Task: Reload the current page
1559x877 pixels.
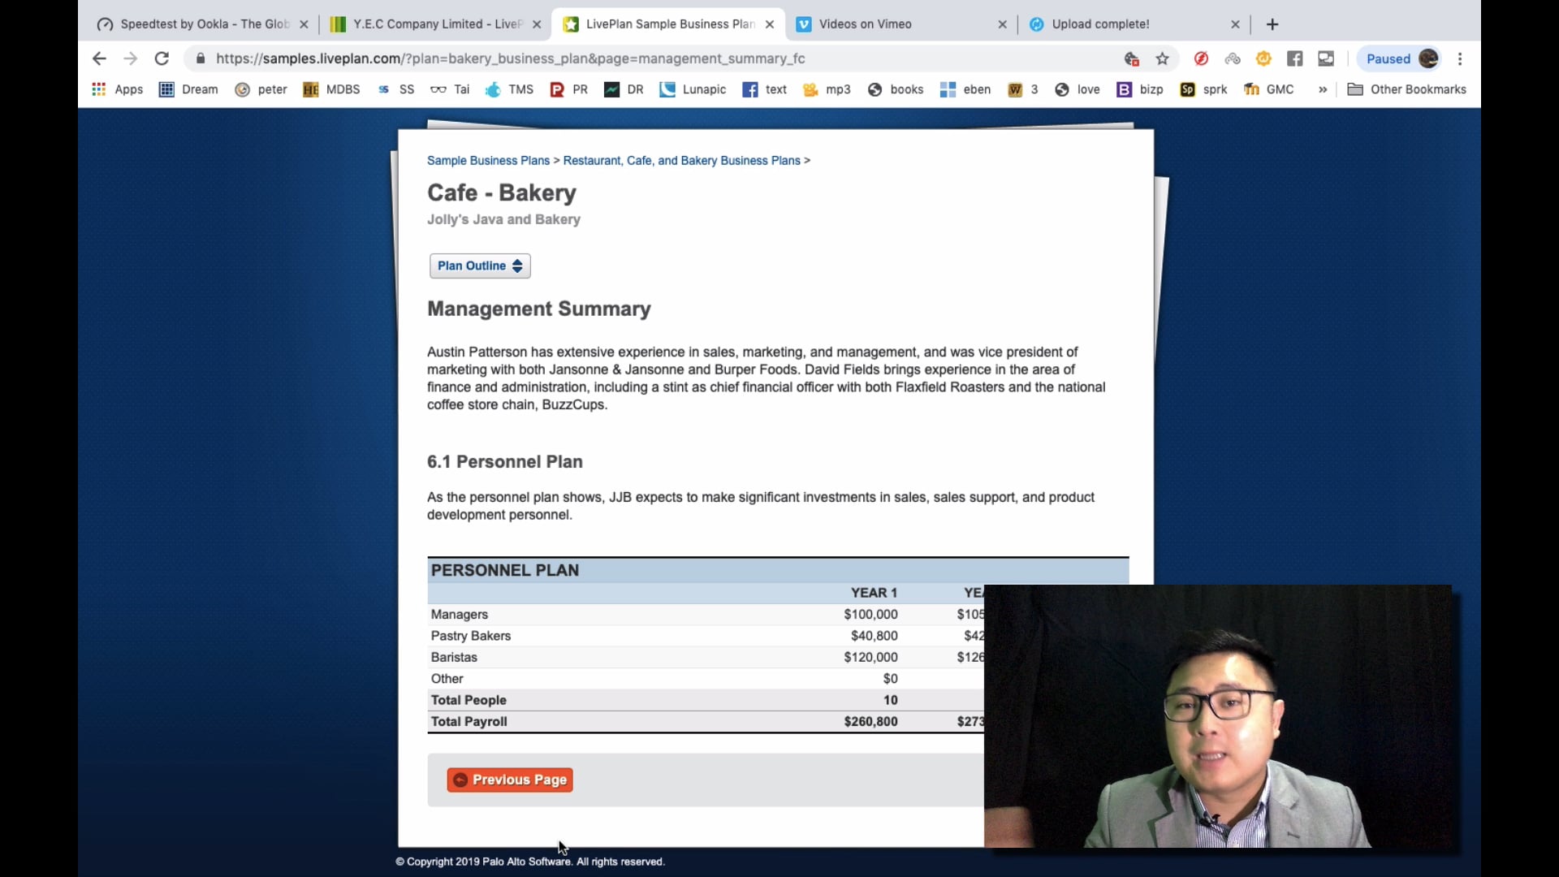Action: click(x=162, y=58)
